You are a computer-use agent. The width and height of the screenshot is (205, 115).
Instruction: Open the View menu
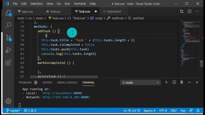coord(50,4)
